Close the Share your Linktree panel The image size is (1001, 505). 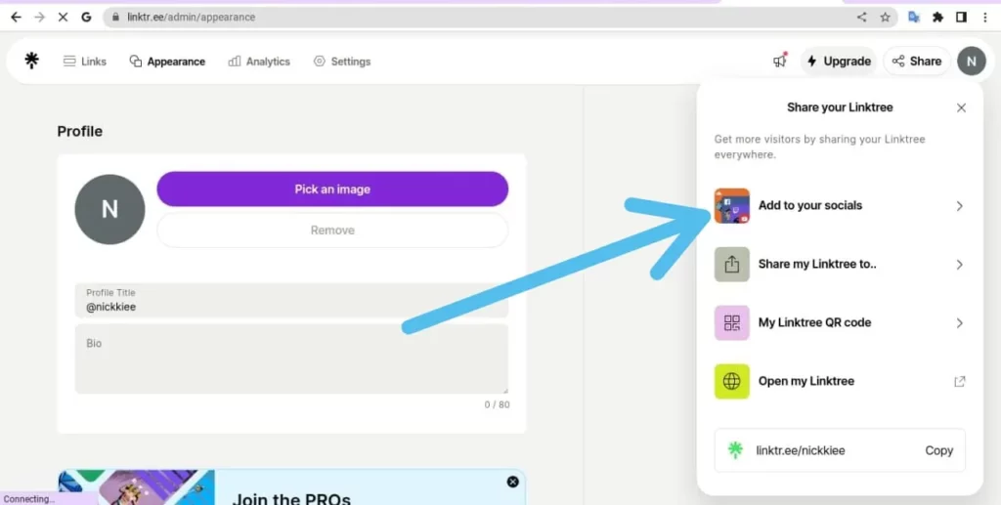(x=961, y=107)
